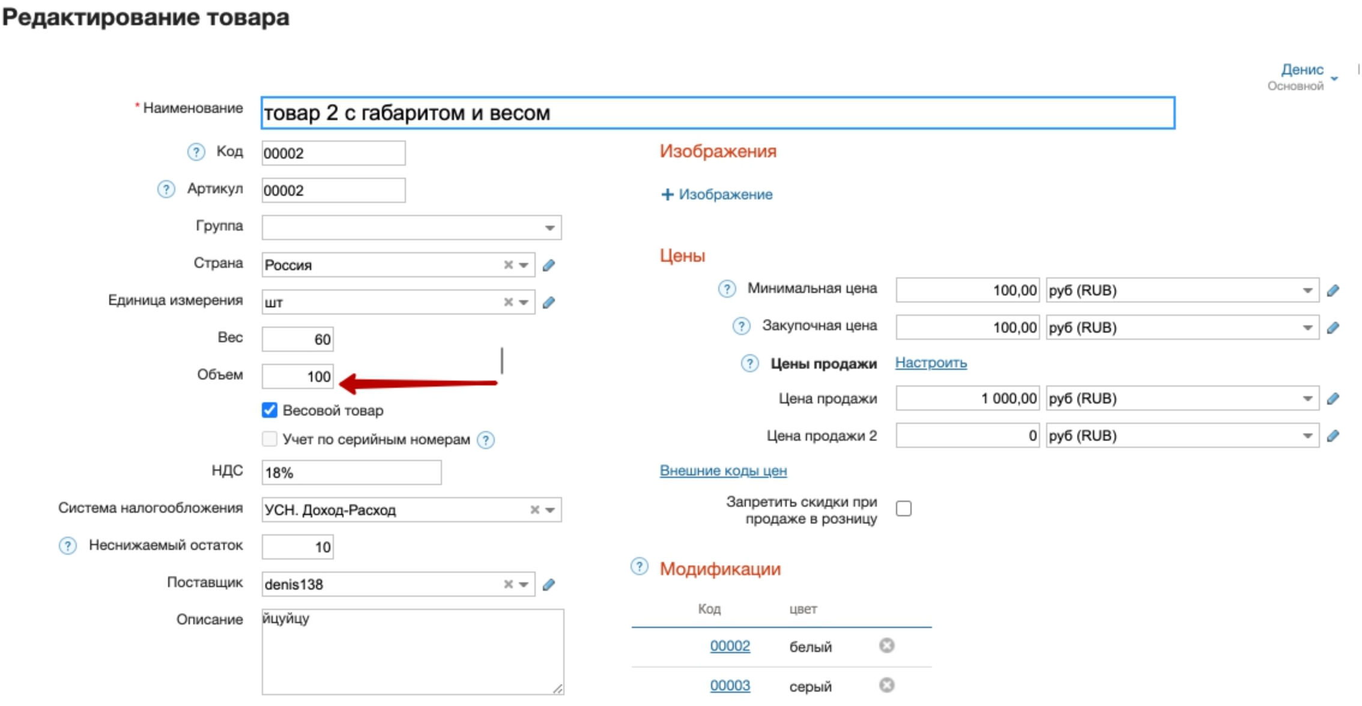Click edit pencil next to Поставщик field
Screen dimensions: 1362x706
point(548,585)
